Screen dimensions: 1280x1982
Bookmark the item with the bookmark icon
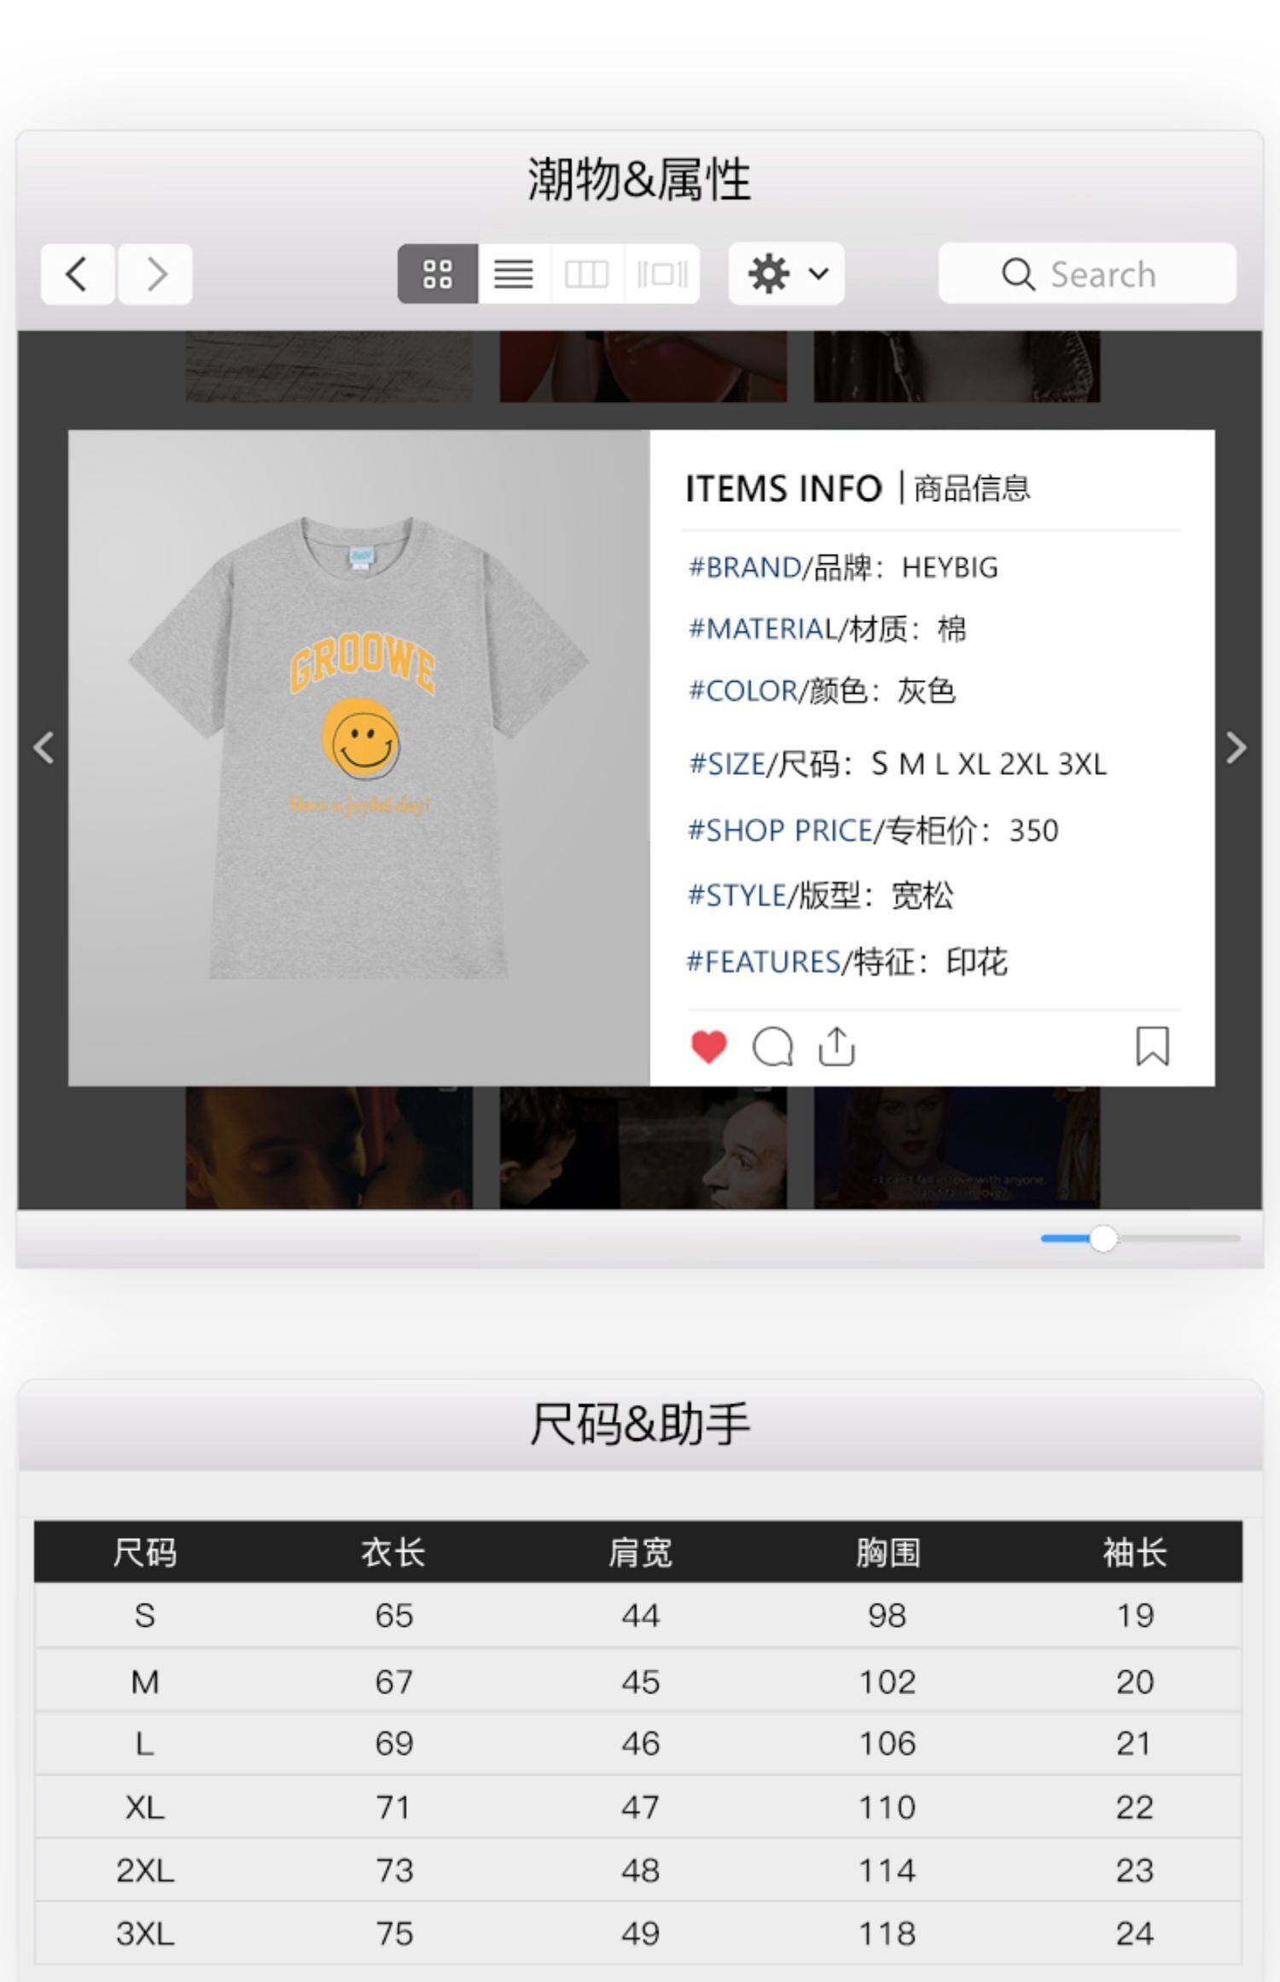(1152, 1046)
